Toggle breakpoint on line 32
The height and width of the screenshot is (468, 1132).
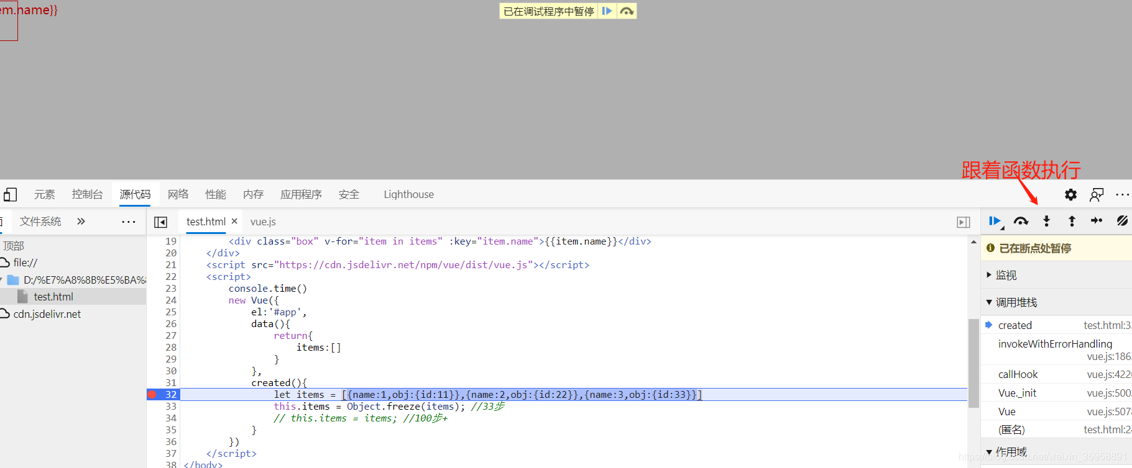point(152,395)
